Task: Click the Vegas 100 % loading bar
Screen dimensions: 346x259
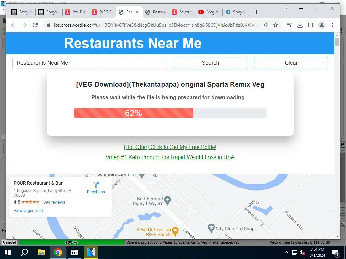Action: [72, 242]
